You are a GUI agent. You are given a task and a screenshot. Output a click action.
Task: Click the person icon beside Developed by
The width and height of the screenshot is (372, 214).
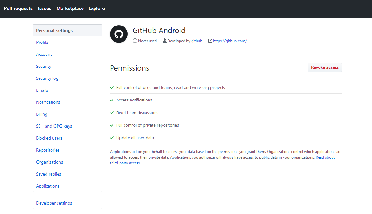(x=165, y=41)
